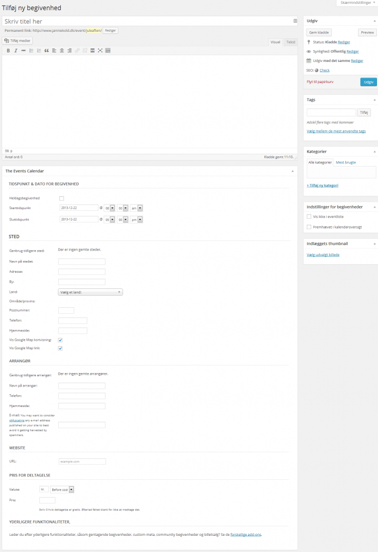Image resolution: width=378 pixels, height=552 pixels.
Task: Uncheck Vis Google Map link
Action: (x=60, y=348)
